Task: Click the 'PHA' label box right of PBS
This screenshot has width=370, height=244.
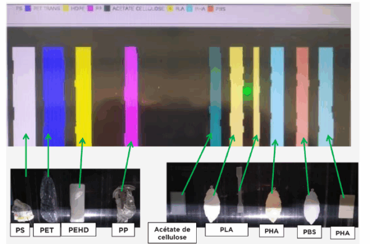Action: (343, 233)
